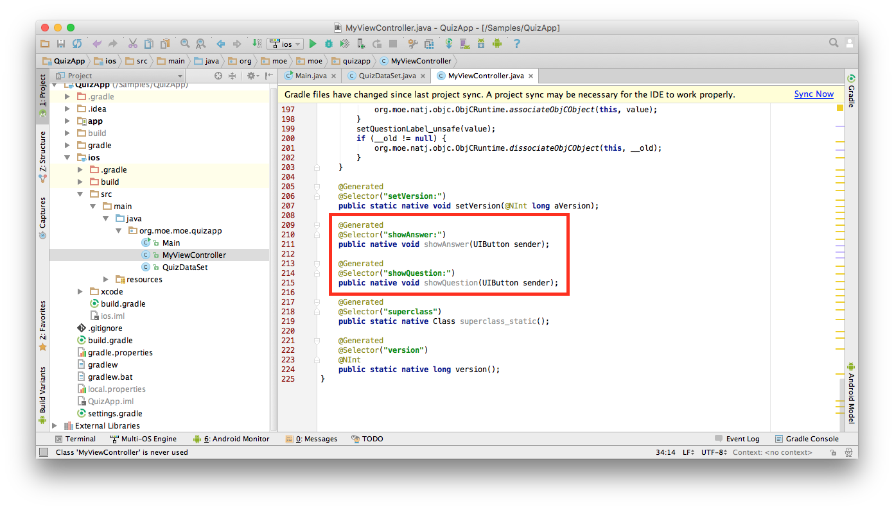Toggle tool window bars icon in status bar corner
894x510 pixels.
pos(44,452)
